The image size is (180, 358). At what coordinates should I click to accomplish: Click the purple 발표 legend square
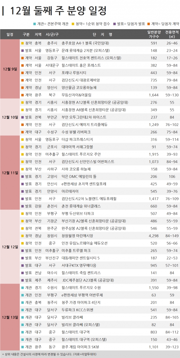(115, 24)
